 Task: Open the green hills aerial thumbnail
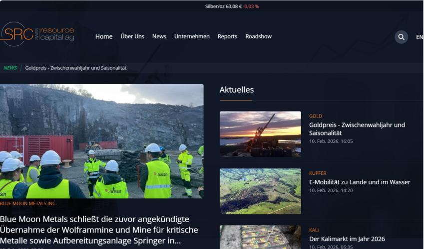[x=260, y=191]
